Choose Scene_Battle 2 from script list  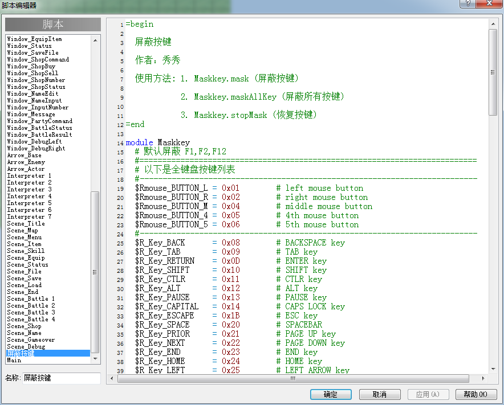tap(31, 305)
